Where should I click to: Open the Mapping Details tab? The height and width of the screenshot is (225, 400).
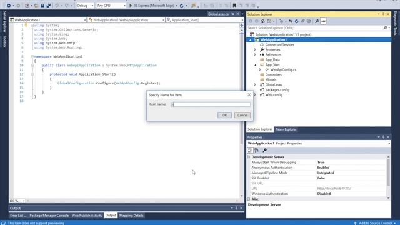pyautogui.click(x=131, y=216)
